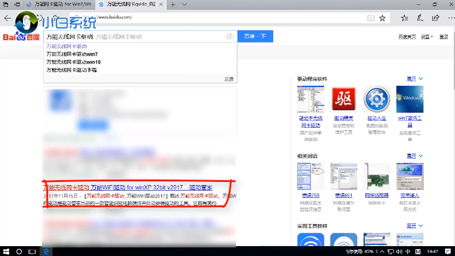Screen dimensions: 455x256
Task: Open the 宽带接入 link
Action: 410,196
